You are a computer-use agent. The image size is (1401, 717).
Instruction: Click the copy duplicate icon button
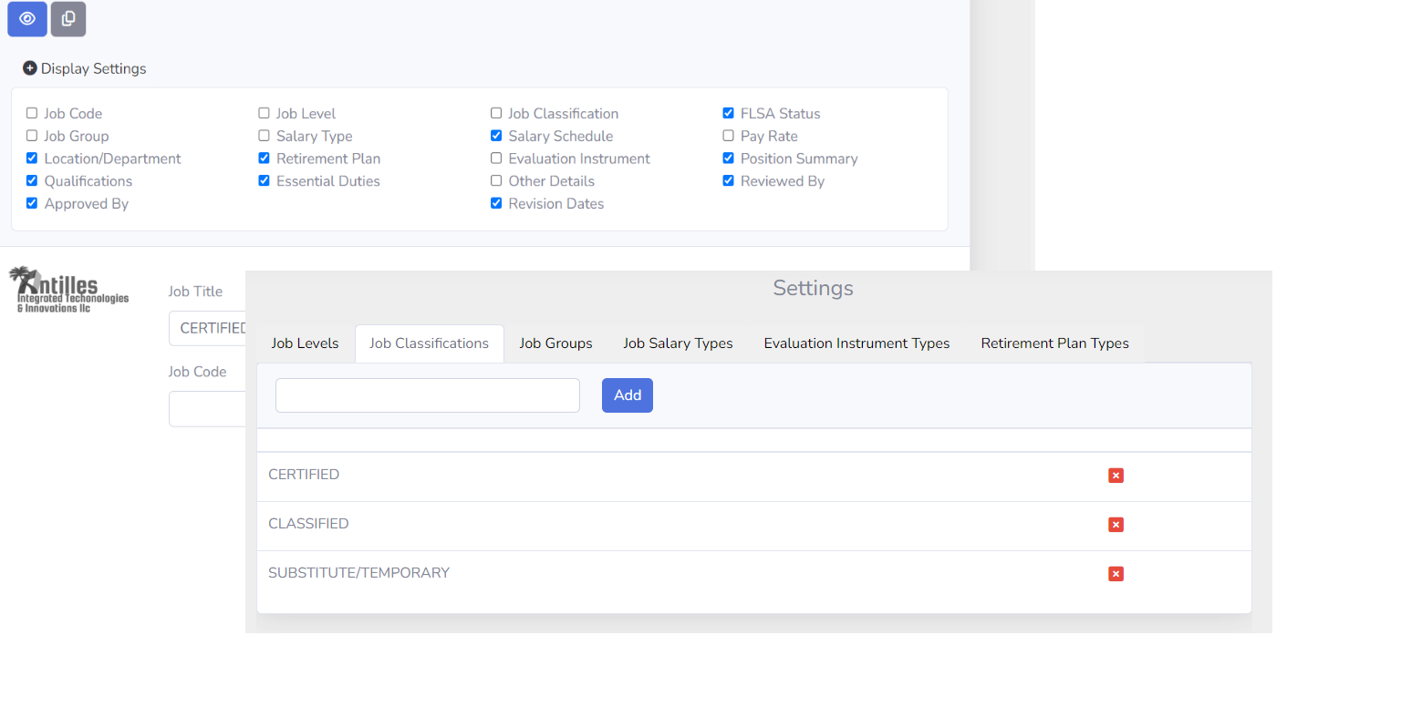68,19
